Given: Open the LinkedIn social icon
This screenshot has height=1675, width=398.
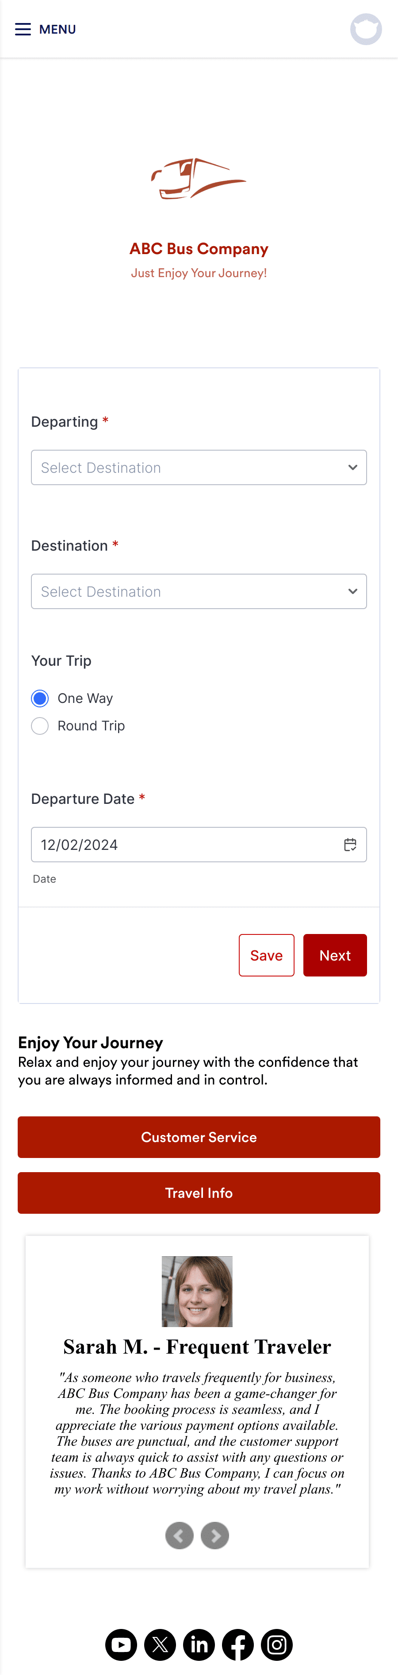Looking at the screenshot, I should 199,1644.
